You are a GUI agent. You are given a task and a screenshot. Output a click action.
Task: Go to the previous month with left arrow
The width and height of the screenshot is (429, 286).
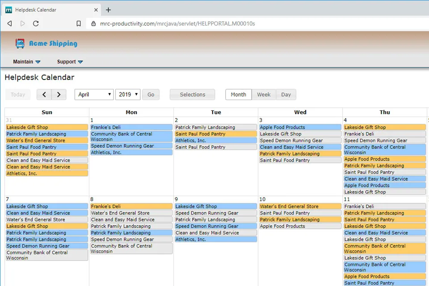[x=44, y=95]
